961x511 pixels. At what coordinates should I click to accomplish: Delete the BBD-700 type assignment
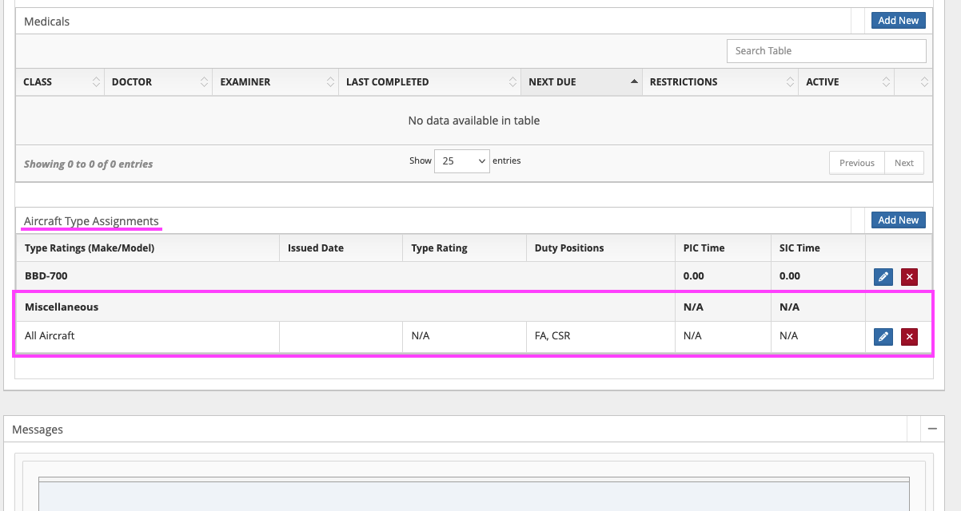[909, 277]
